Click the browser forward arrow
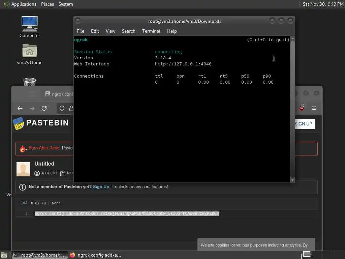This screenshot has width=345, height=259. click(32, 108)
